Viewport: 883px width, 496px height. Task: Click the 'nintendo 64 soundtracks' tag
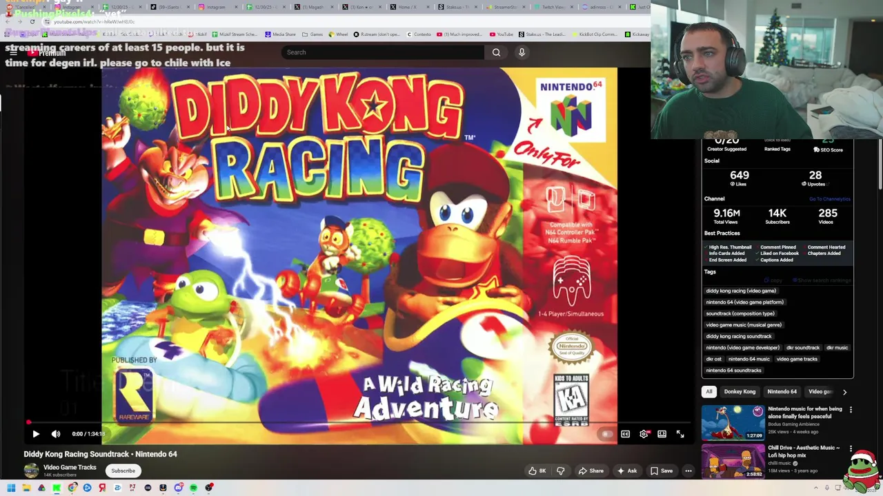tap(733, 371)
